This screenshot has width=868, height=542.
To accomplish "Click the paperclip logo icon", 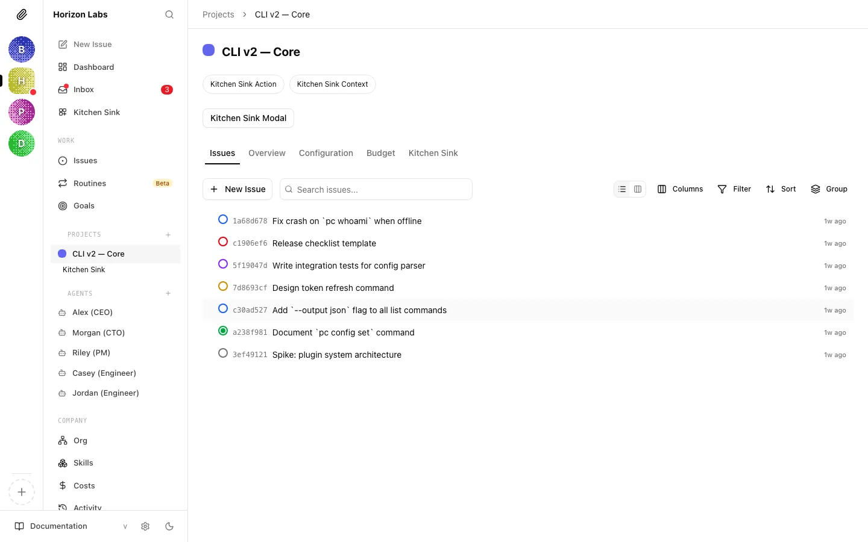I will [22, 14].
